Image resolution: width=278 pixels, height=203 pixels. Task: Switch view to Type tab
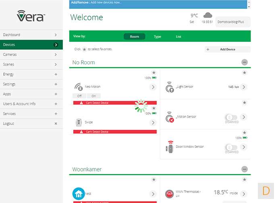click(x=158, y=37)
